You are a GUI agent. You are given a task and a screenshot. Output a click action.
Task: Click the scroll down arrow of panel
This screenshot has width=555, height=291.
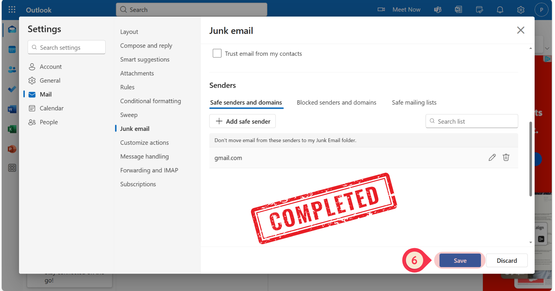pyautogui.click(x=531, y=242)
